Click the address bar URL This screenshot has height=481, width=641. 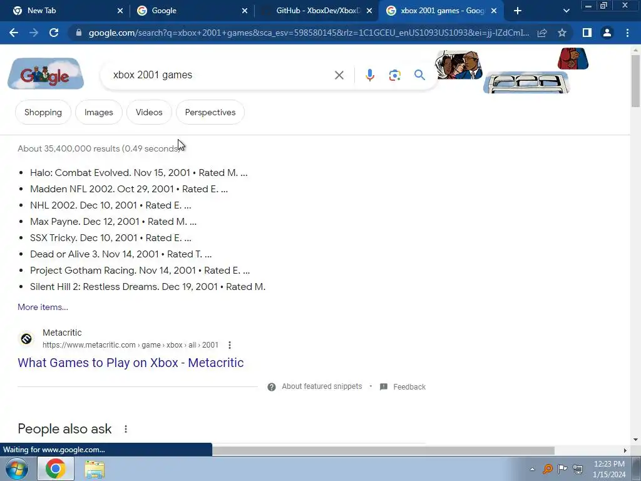(309, 33)
